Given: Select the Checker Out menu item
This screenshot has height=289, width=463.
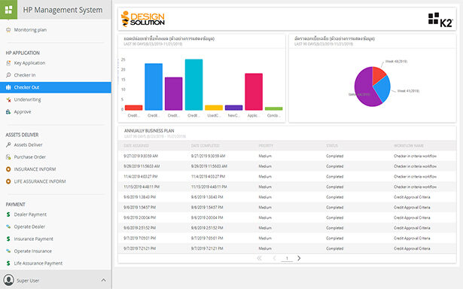Looking at the screenshot, I should click(56, 87).
